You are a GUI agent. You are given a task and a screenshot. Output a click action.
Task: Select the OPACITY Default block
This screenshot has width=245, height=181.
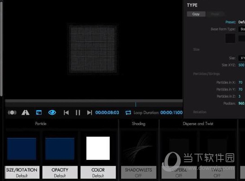tap(60, 172)
